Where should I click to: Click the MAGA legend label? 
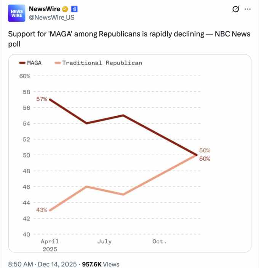click(34, 63)
